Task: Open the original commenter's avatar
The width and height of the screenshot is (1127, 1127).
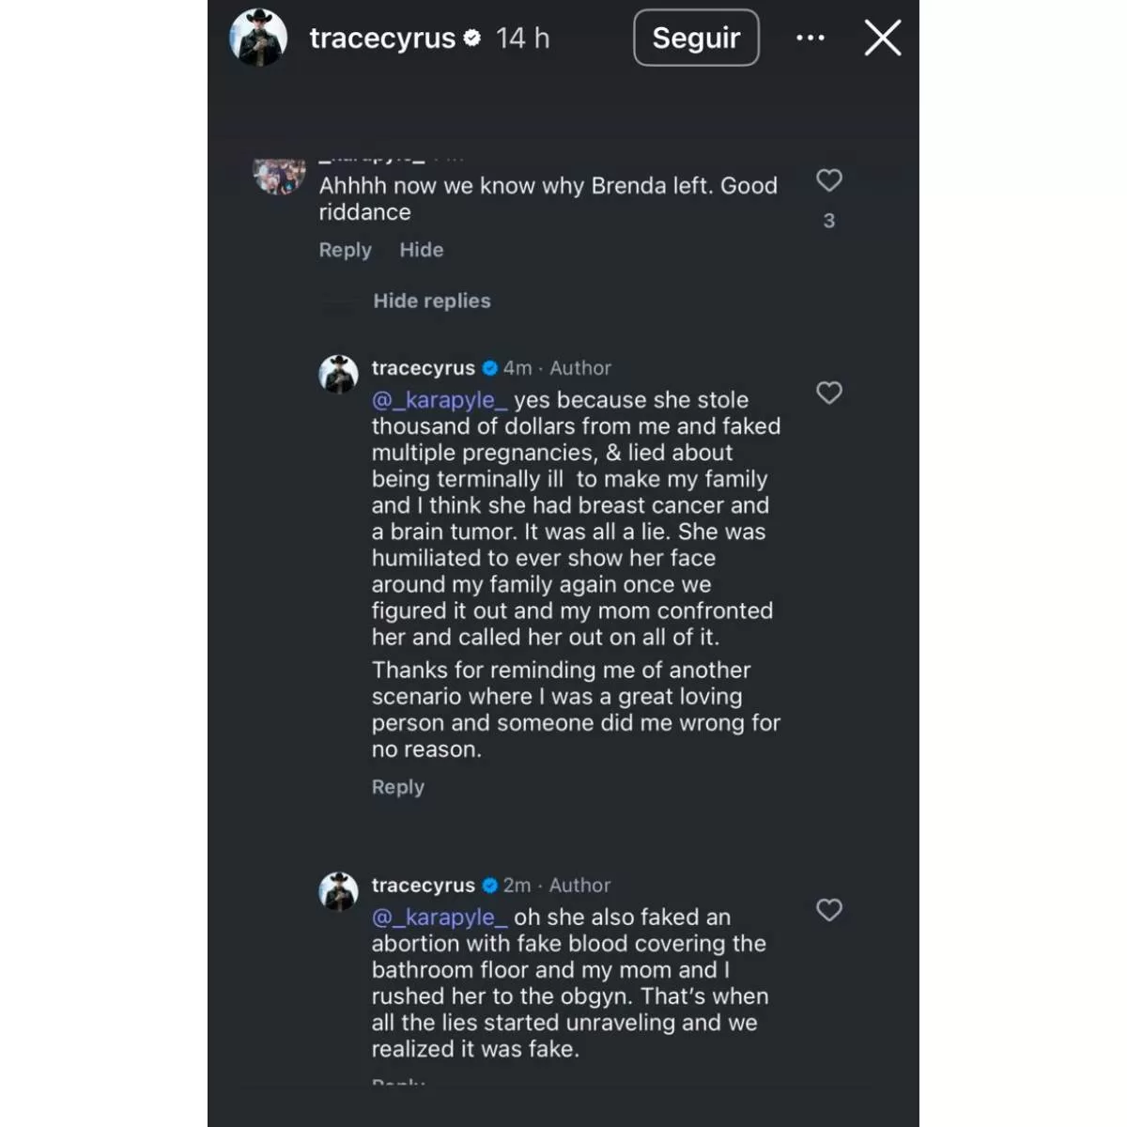Action: pos(279,177)
